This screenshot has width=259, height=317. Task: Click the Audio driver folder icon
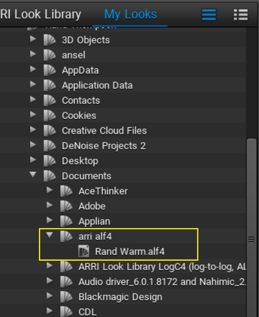[66, 282]
